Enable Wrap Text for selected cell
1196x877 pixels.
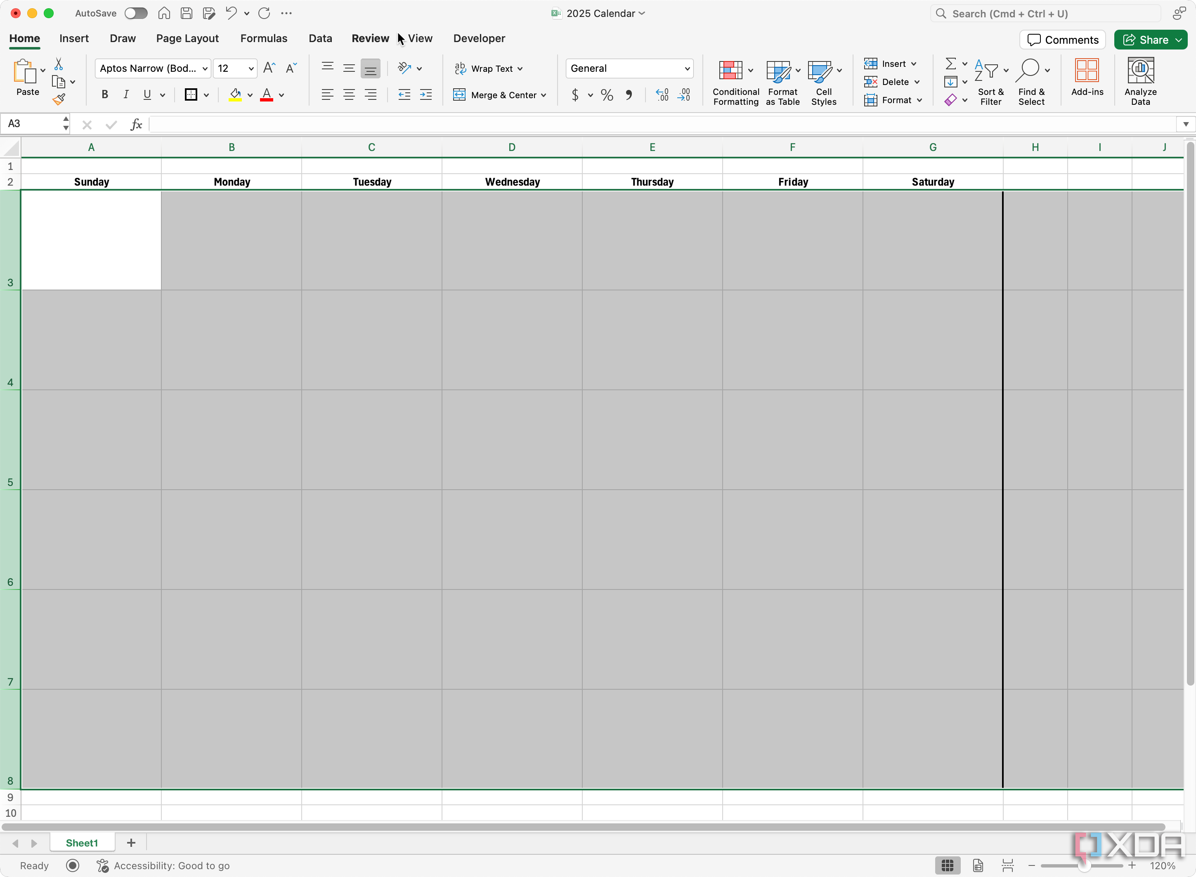489,68
